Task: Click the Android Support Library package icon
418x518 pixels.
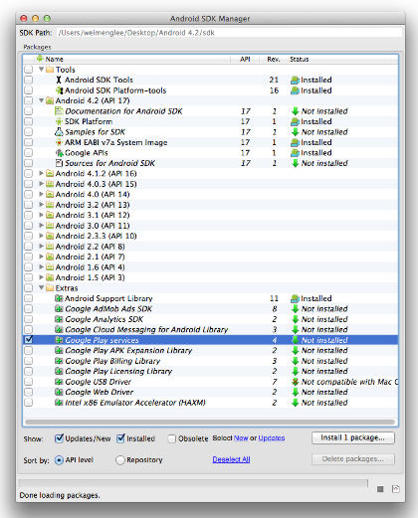Action: 59,298
